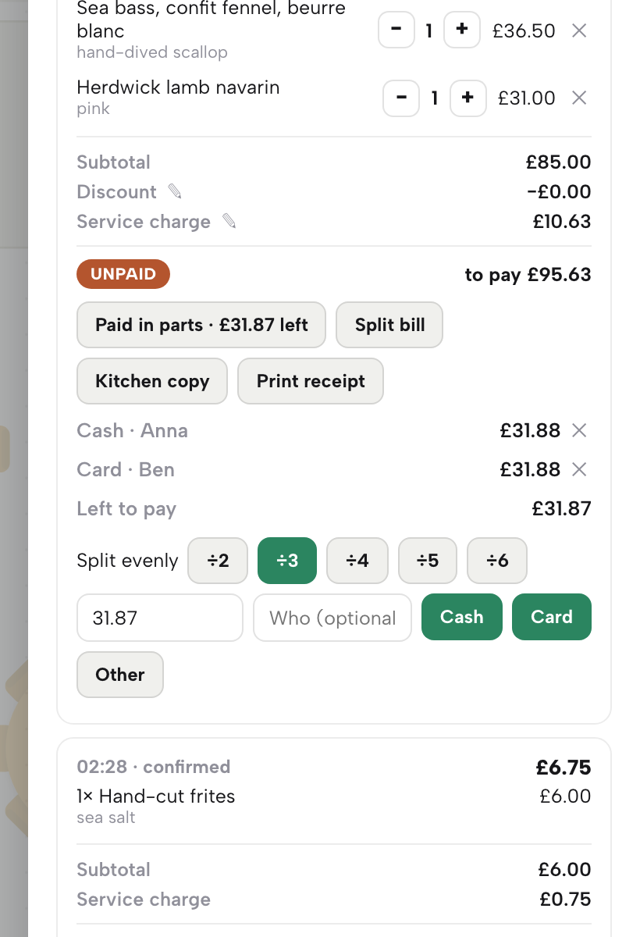Decrease Herdwick lamb quantity
Image resolution: width=640 pixels, height=937 pixels.
coord(402,98)
